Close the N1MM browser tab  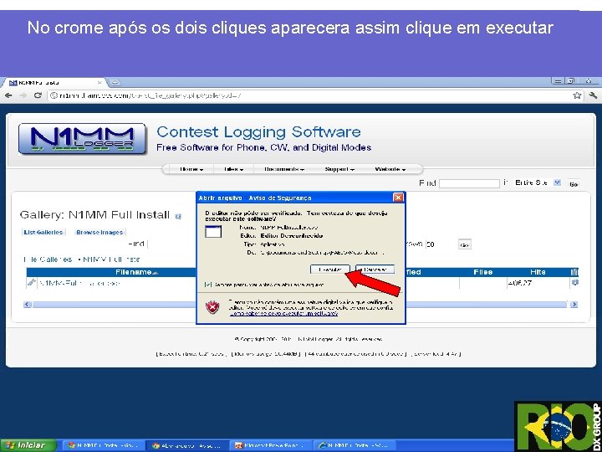99,82
